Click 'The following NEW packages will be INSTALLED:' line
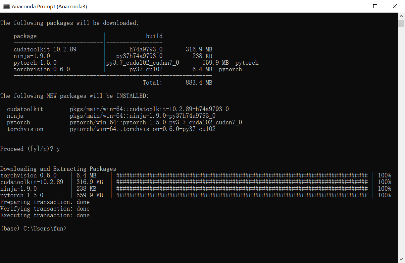 coord(75,96)
